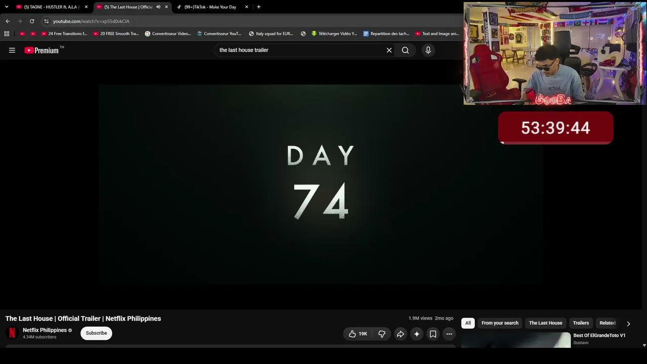Switch to TAGNE - HUSTLER tab

52,7
